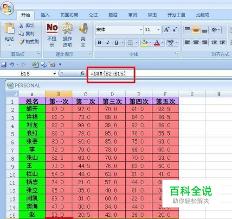Viewport: 232px width, 219px height.
Task: Click the 'No' 不提示 icon
Action: coord(52,28)
